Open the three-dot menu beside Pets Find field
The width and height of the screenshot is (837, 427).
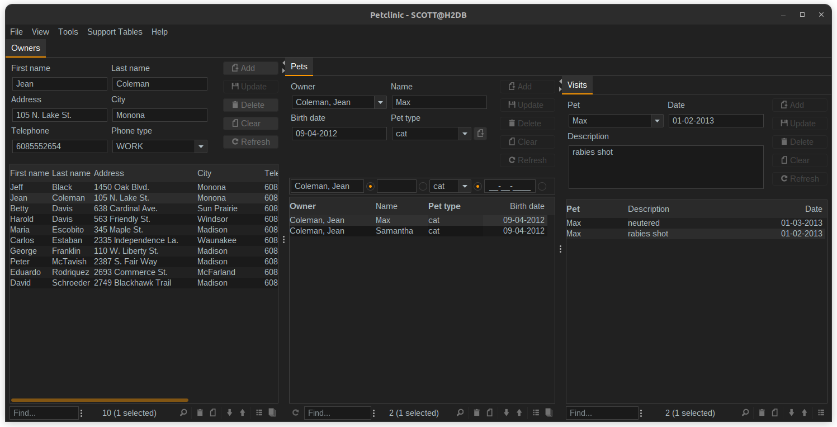[x=374, y=413]
